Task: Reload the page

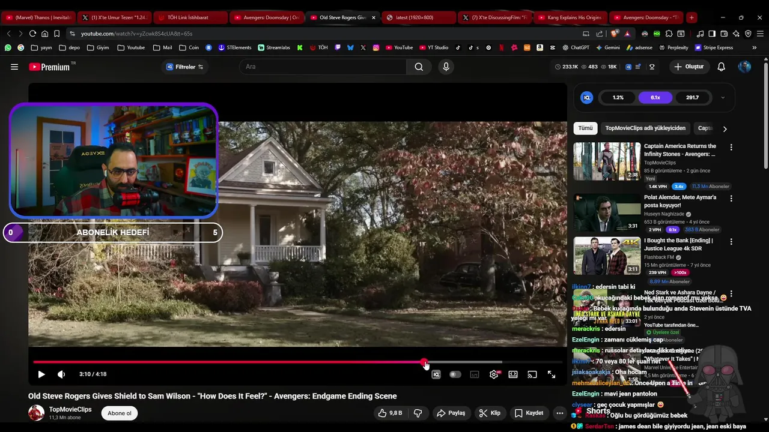Action: [x=32, y=34]
